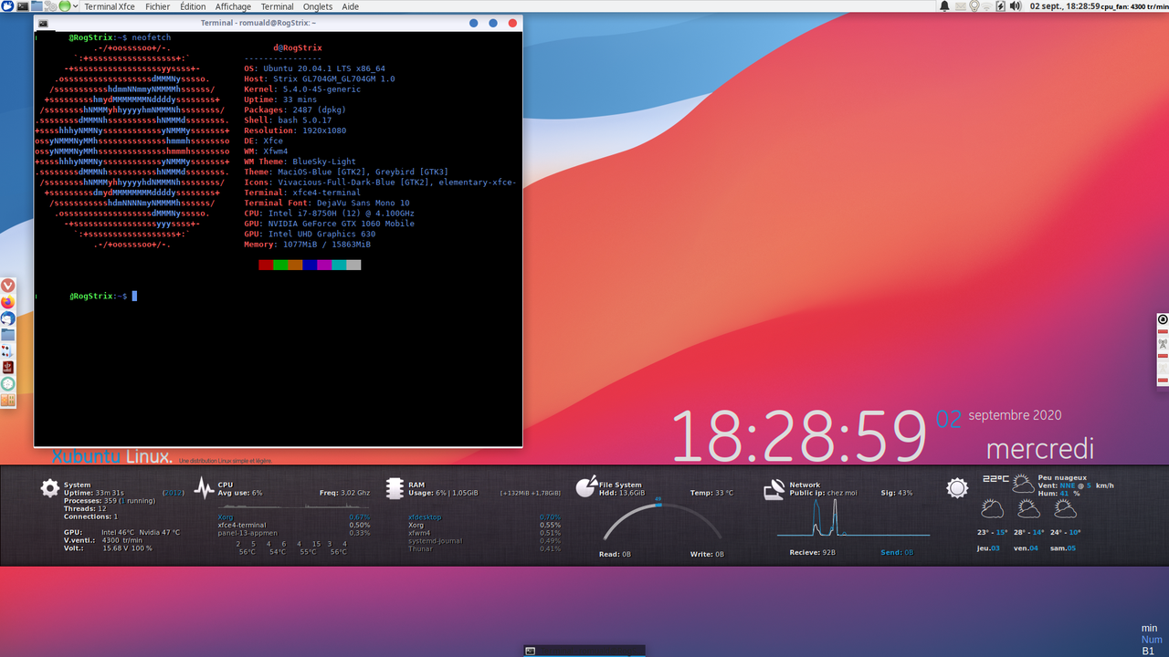Click 'Memory: 1077MiB / 15863MiB' line
The width and height of the screenshot is (1169, 657).
[307, 245]
